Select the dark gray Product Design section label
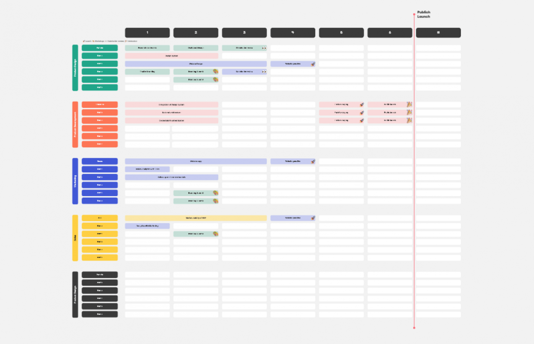Screen dimensions: 534x344 (75, 295)
